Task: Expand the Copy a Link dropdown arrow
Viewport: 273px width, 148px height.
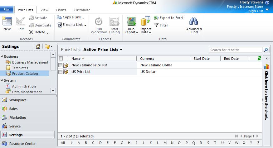Action: [84, 18]
